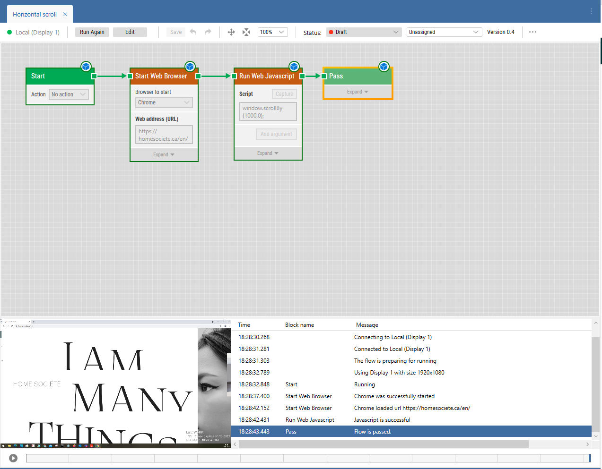Screen dimensions: 602x469
Task: Switch to the Horizontal scroll tab
Action: coord(34,14)
